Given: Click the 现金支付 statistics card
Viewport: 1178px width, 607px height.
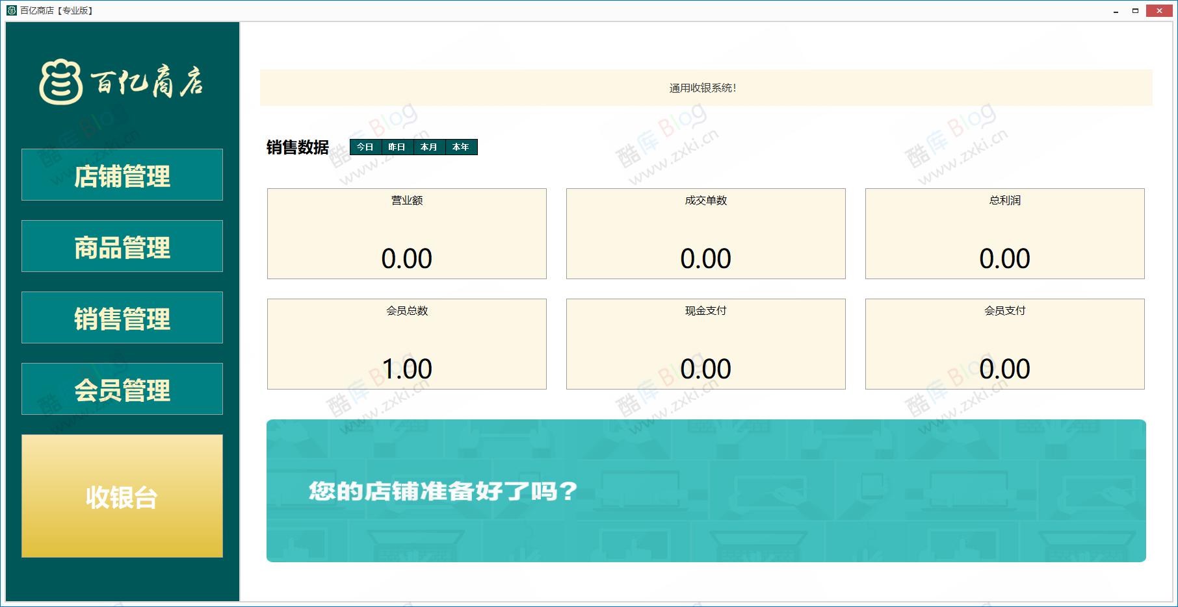Looking at the screenshot, I should [x=705, y=343].
